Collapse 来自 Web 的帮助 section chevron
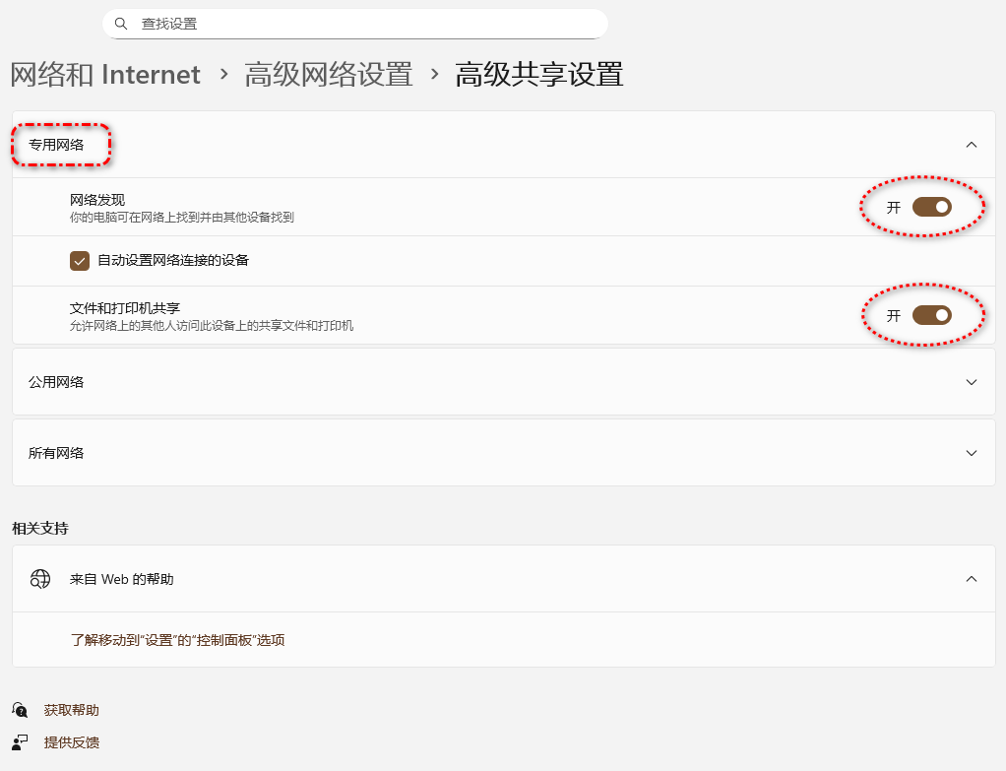Screen dimensions: 1006x771 coord(972,578)
